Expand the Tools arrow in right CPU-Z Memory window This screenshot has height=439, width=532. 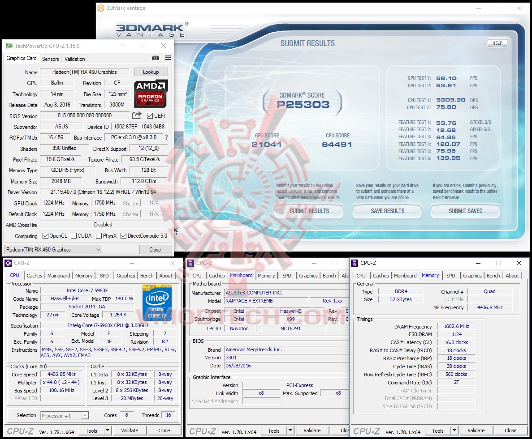click(x=454, y=430)
